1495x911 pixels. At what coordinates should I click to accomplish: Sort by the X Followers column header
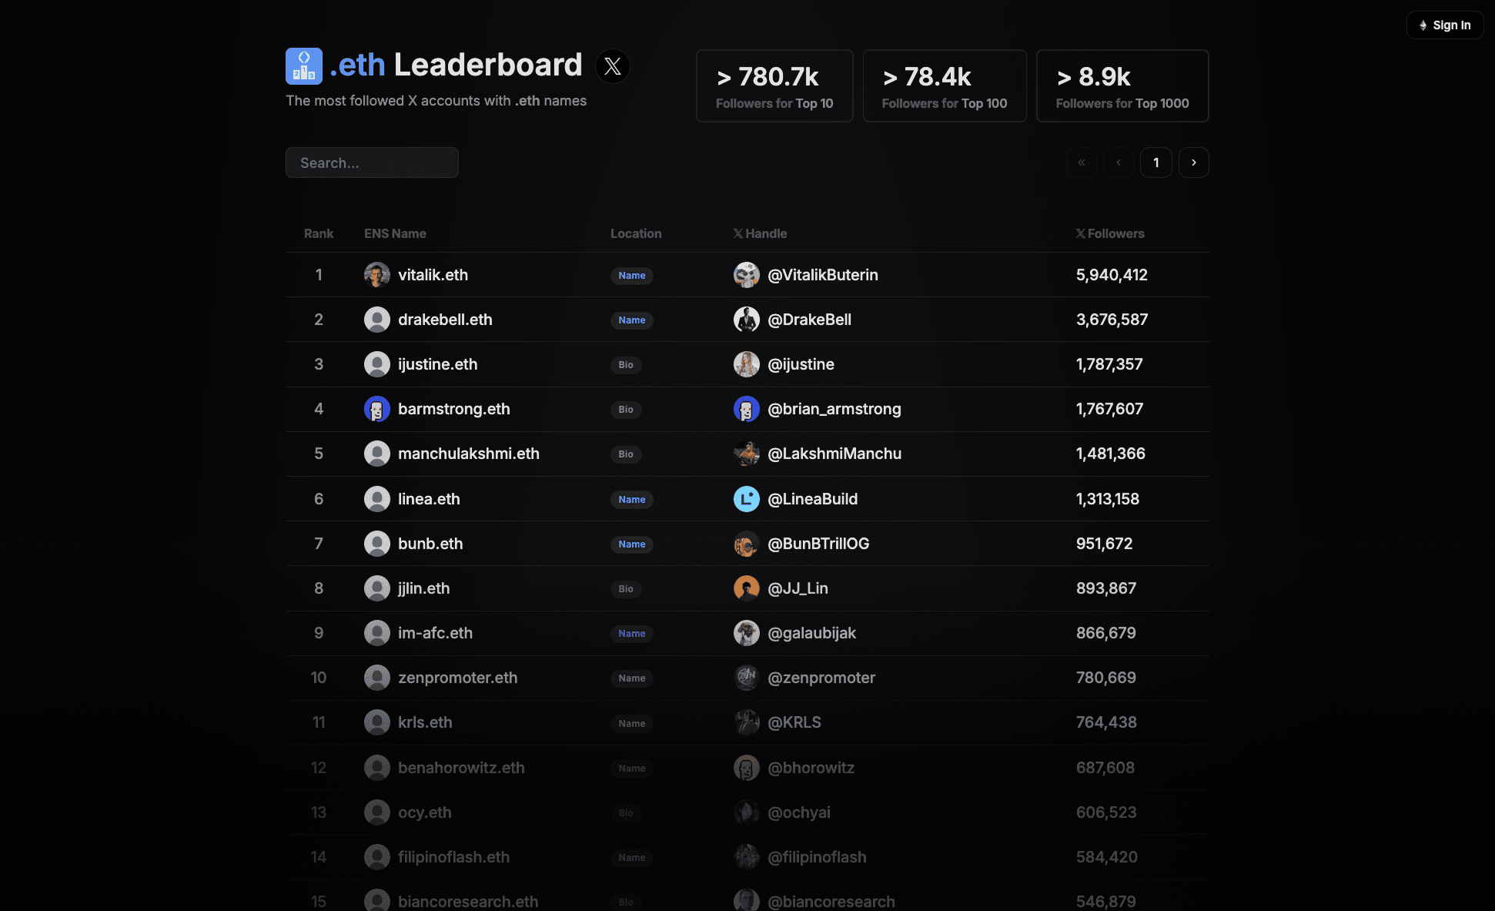click(1109, 233)
